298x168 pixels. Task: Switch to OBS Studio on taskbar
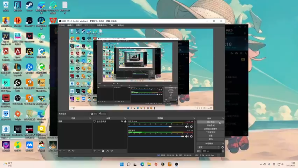point(176,164)
